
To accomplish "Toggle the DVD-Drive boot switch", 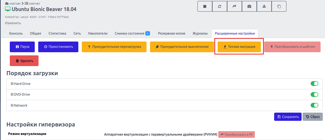I will (315, 95).
